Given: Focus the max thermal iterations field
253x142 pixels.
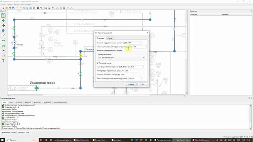Looking at the screenshot, I should [135, 78].
